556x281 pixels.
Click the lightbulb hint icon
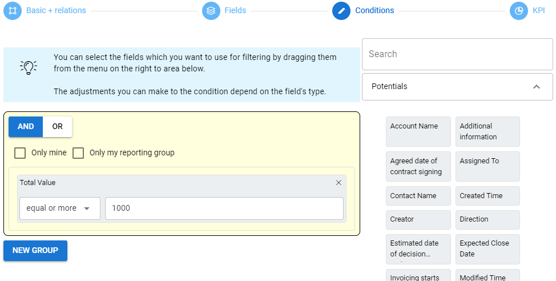coord(29,67)
